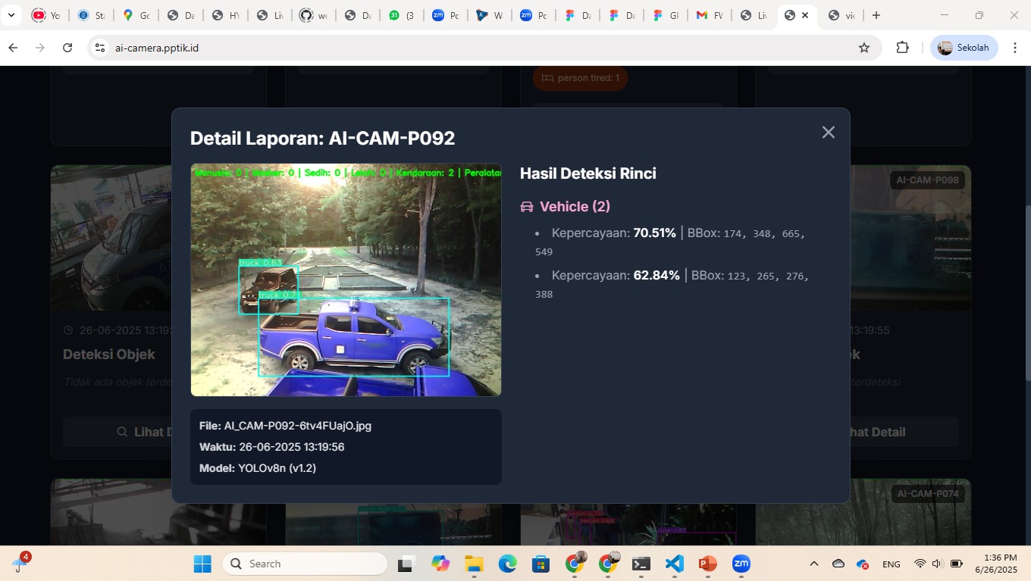Click the Deteksi Objek card title on left
Screen dimensions: 1031x581
click(x=109, y=355)
